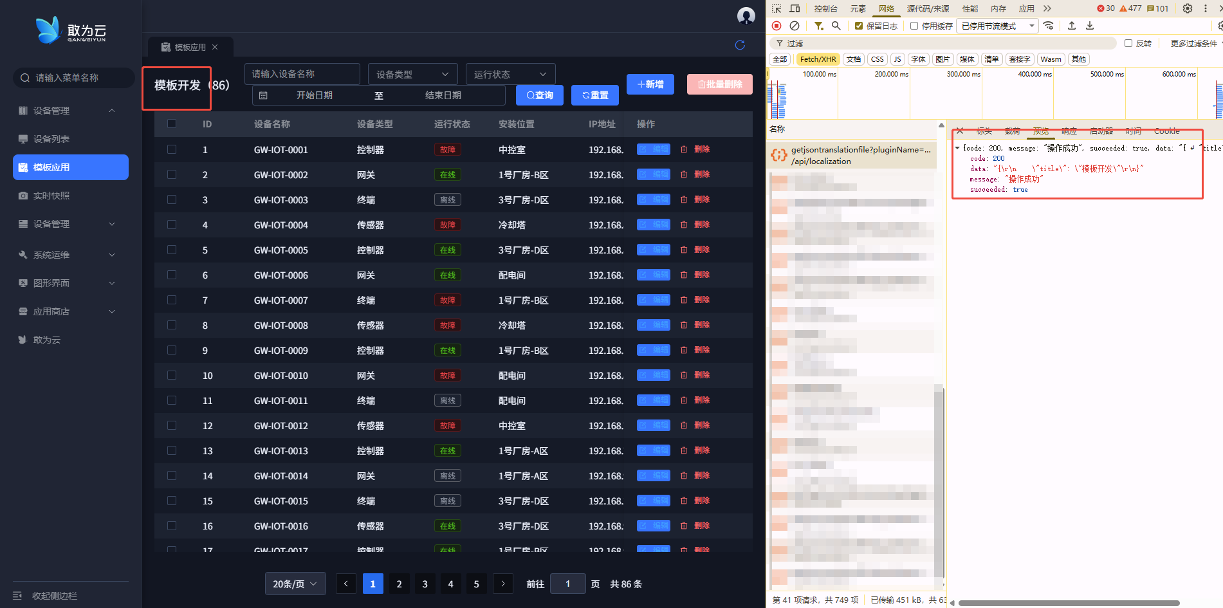The image size is (1223, 608).
Task: Open the 设备类型 dropdown
Action: (413, 74)
